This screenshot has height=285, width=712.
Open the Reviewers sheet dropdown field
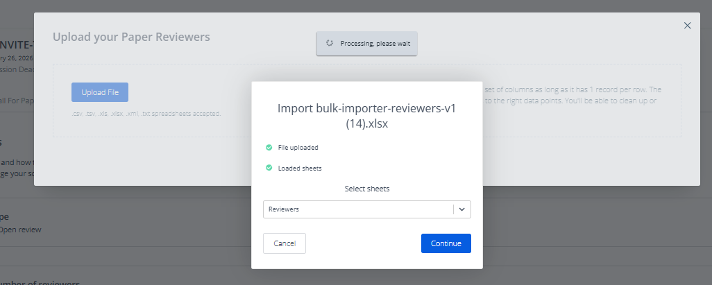(357, 209)
